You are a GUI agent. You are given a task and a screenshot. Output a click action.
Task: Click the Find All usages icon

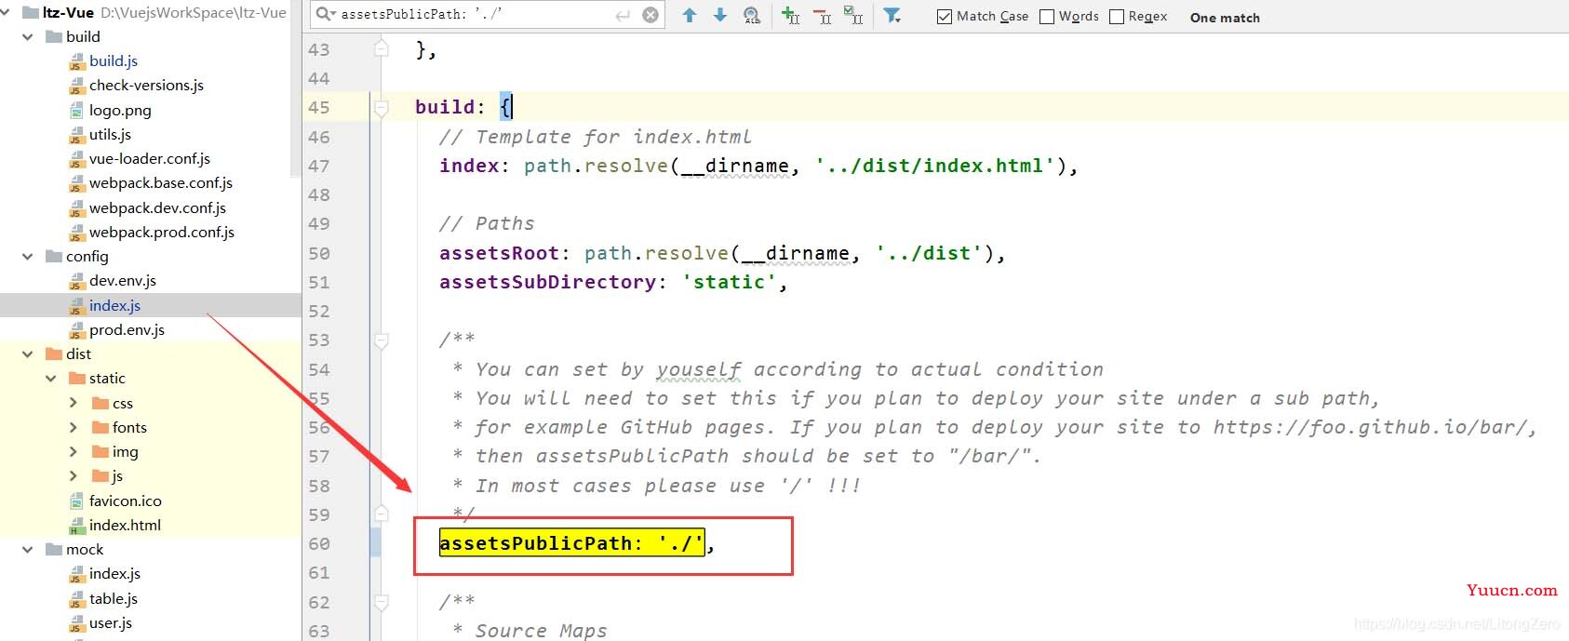[x=752, y=15]
